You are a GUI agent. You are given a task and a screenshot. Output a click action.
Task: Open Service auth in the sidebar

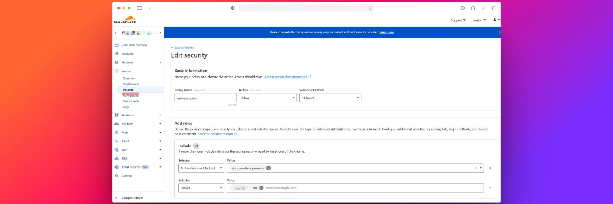tap(131, 101)
